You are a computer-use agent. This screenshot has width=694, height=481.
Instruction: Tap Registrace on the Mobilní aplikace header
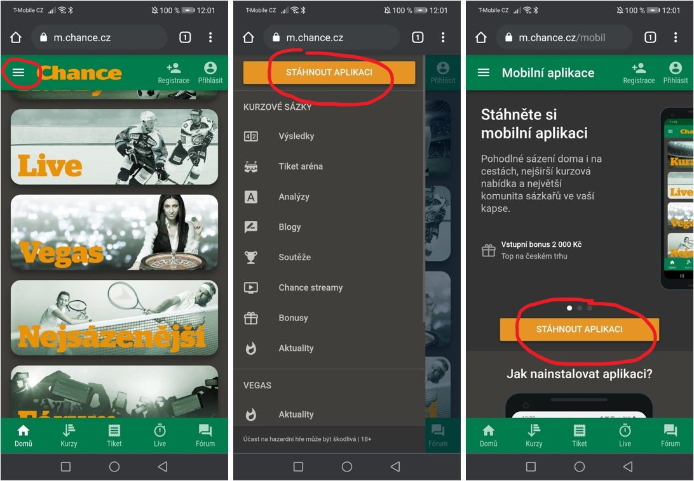639,73
